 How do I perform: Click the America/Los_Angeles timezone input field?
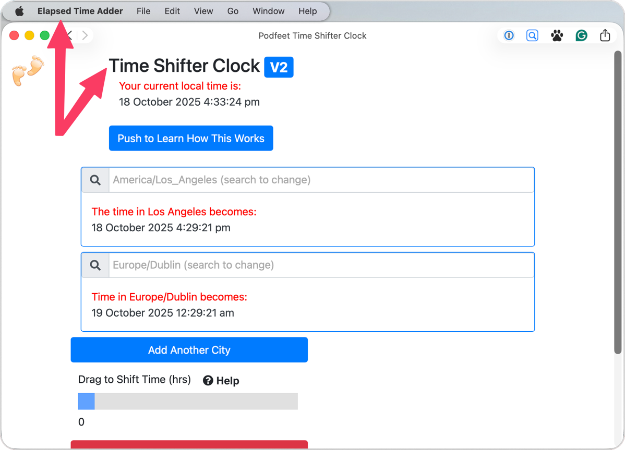(x=320, y=180)
